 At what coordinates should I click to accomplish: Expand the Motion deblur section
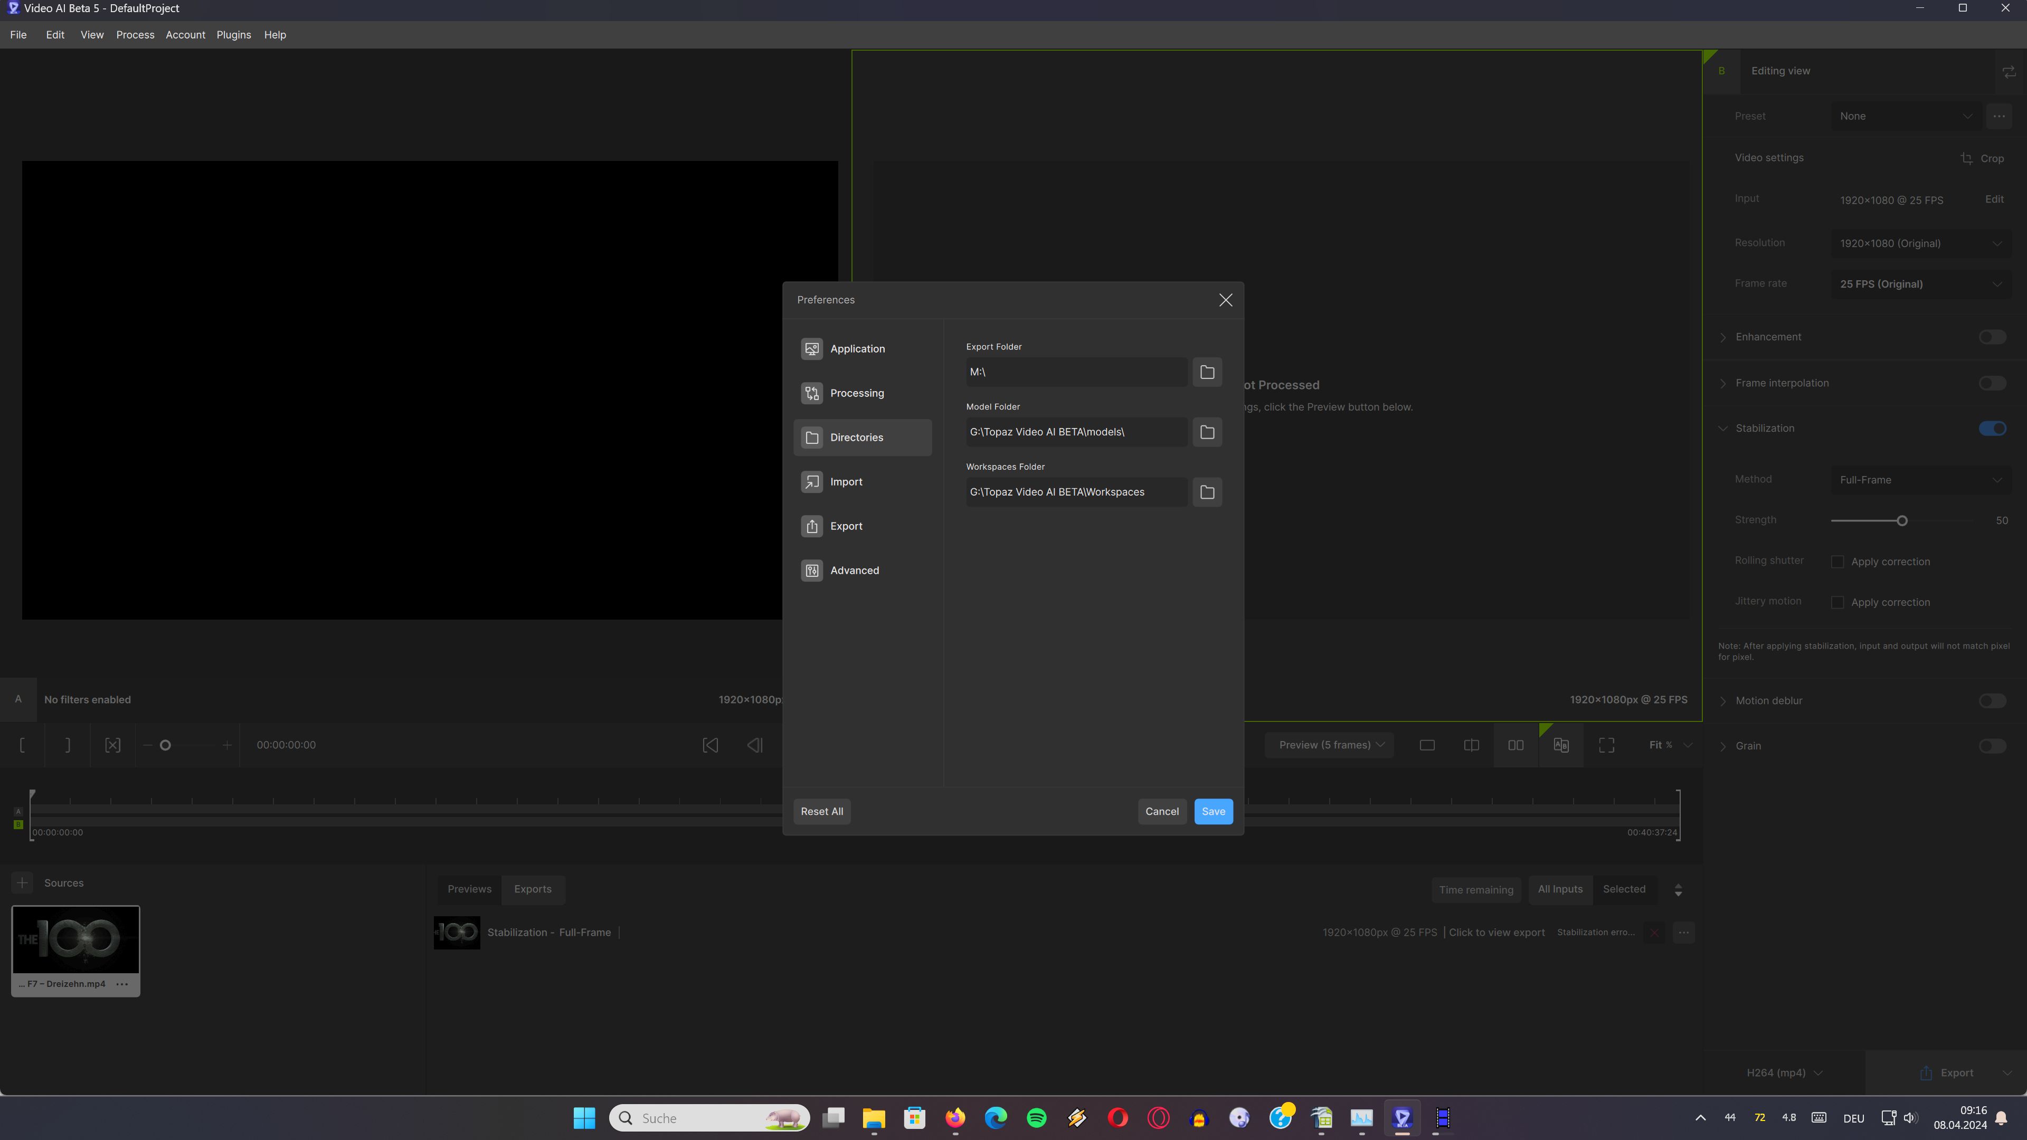click(1723, 701)
